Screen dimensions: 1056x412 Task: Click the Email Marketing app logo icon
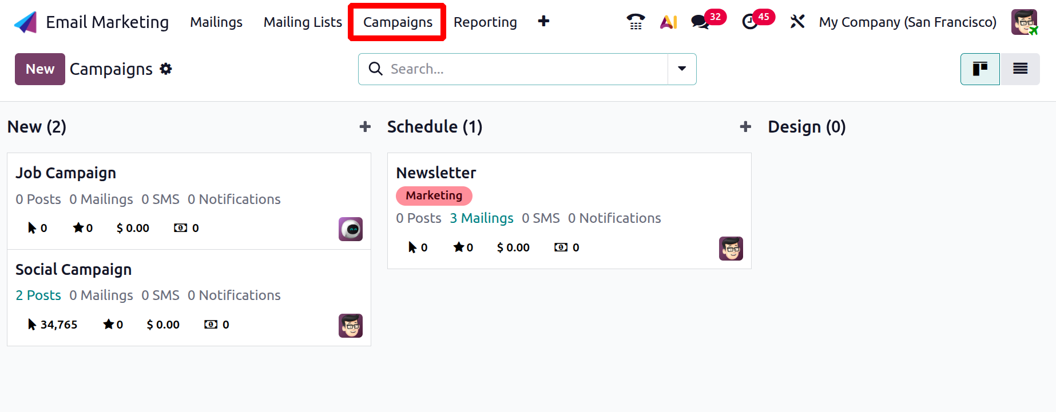pos(25,22)
